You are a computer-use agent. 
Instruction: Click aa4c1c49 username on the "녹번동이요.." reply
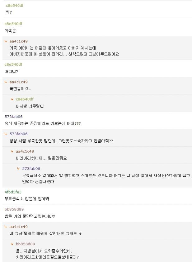18,82
